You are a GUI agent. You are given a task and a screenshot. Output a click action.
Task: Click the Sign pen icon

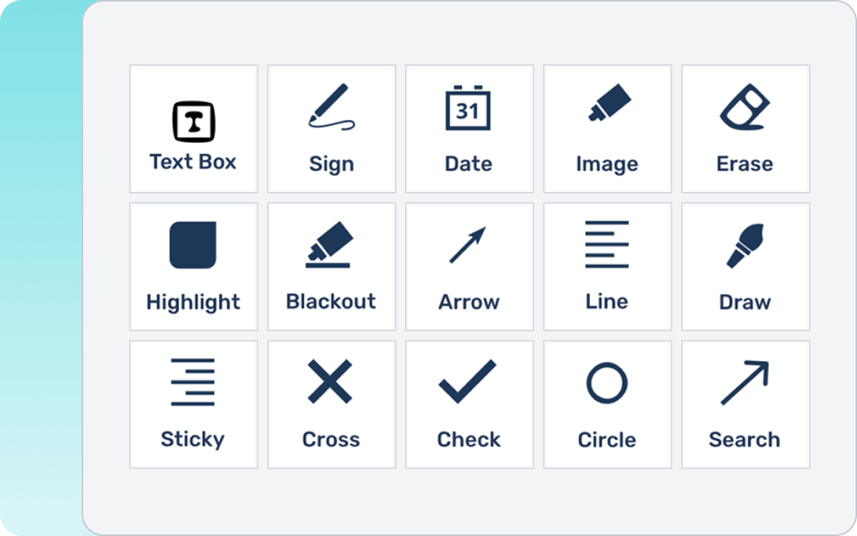point(331,108)
